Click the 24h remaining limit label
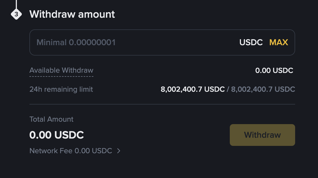 tap(61, 89)
